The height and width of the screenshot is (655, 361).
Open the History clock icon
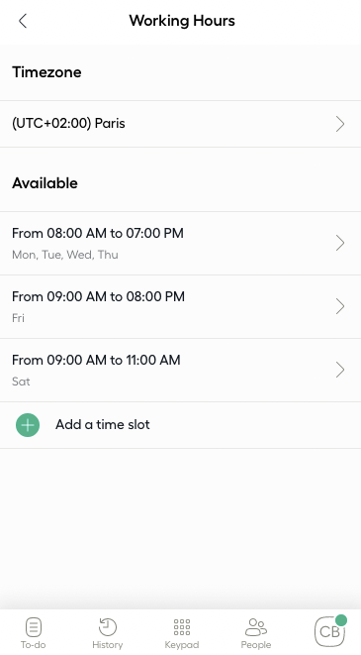tap(108, 627)
